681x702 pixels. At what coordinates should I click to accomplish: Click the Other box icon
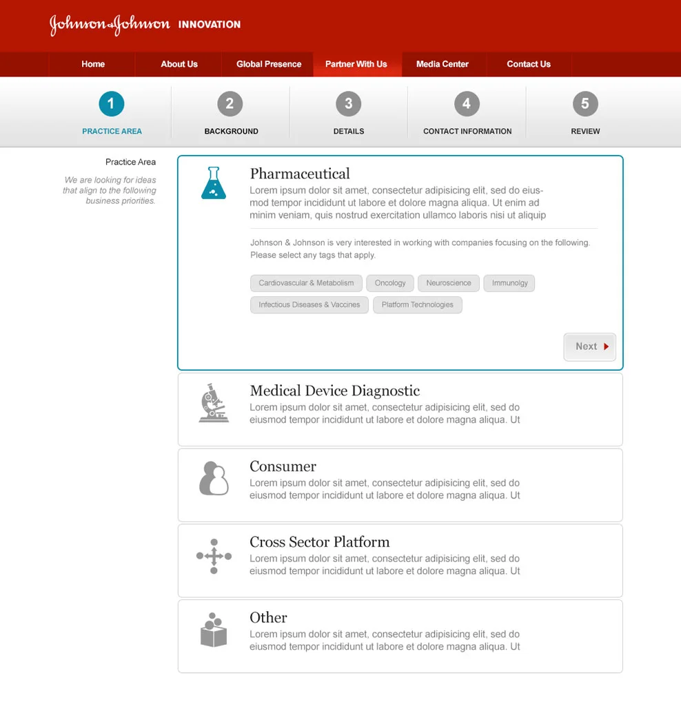tap(214, 630)
